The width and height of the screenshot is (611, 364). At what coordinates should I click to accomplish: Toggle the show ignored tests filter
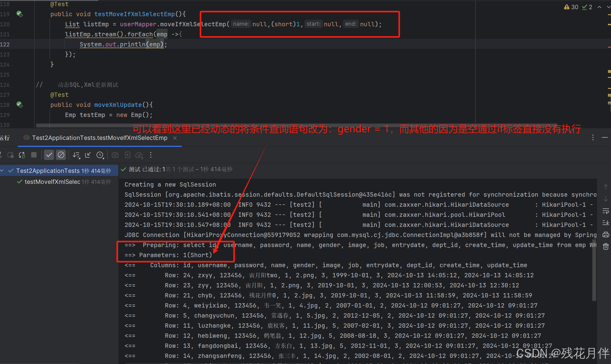[61, 155]
